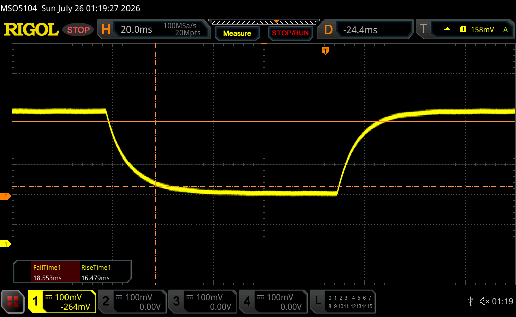The width and height of the screenshot is (516, 317).
Task: Click the orange D delay icon
Action: (328, 30)
